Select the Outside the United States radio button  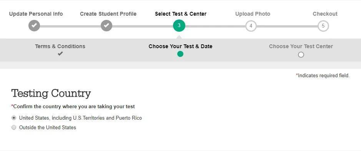pos(14,127)
